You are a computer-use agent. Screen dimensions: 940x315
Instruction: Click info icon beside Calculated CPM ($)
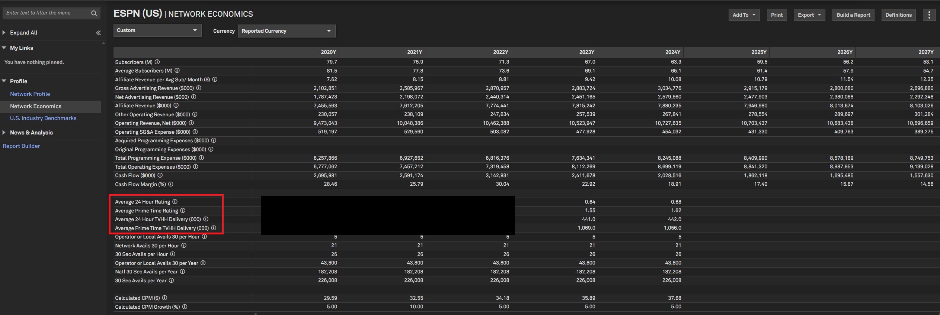tap(165, 298)
